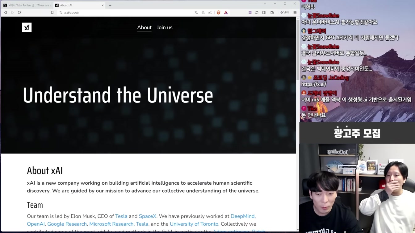Click the Tesla link after Microsoft Research
The height and width of the screenshot is (233, 415).
pos(142,224)
